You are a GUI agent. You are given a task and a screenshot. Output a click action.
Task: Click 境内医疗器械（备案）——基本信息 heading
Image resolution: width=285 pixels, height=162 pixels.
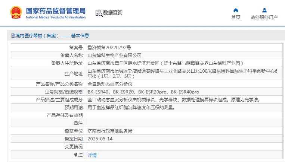(x=52, y=35)
